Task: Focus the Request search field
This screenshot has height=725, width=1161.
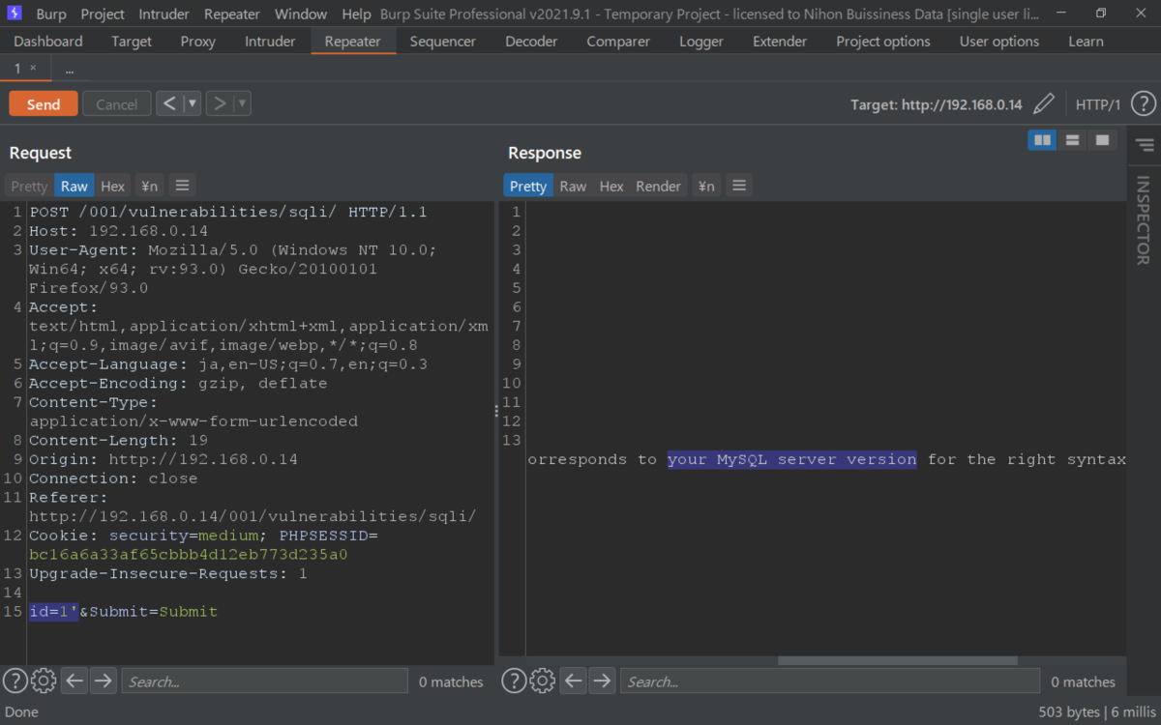Action: [x=264, y=681]
